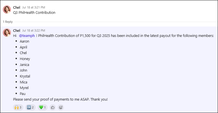Select Honey in the member list
The image size is (218, 113).
[25, 59]
